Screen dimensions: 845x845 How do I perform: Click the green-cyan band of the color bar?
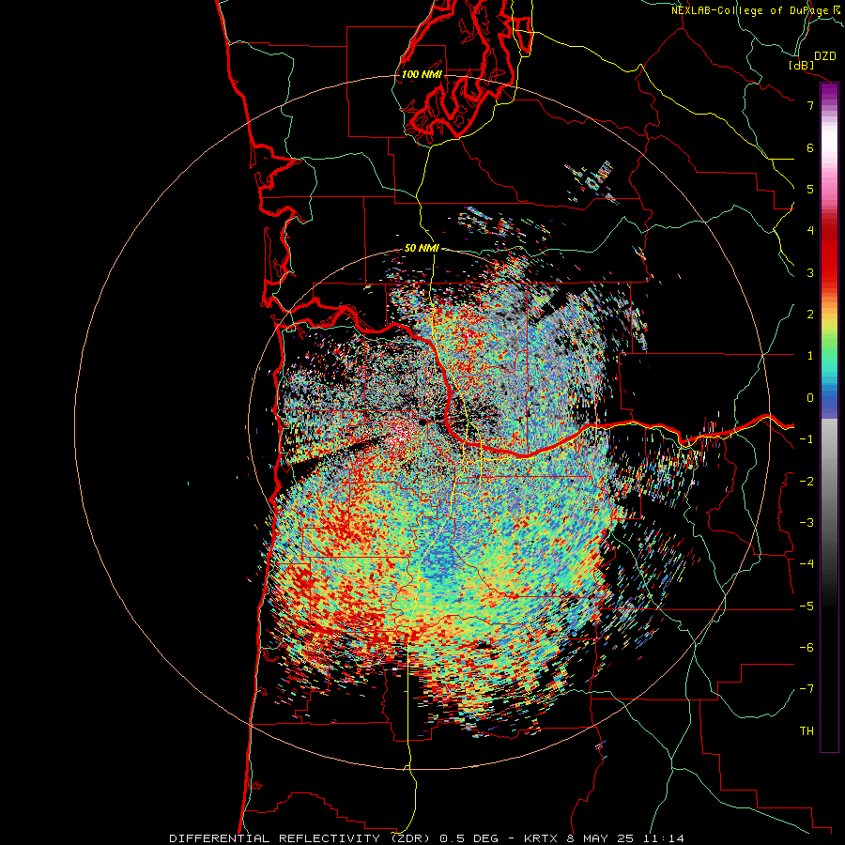click(x=829, y=359)
